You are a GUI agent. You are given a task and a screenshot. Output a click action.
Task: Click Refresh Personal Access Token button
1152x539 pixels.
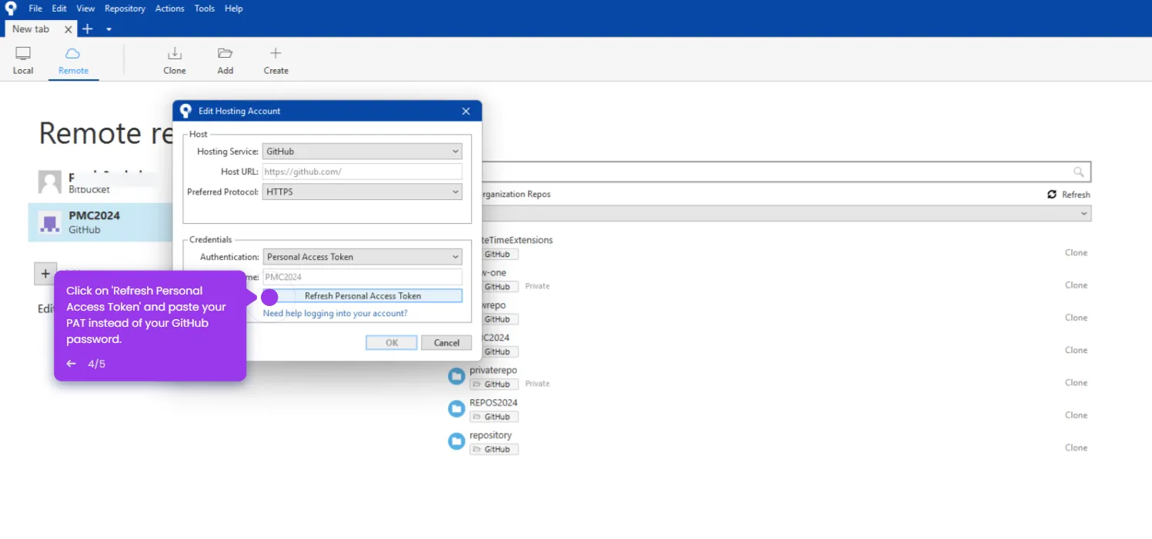362,295
